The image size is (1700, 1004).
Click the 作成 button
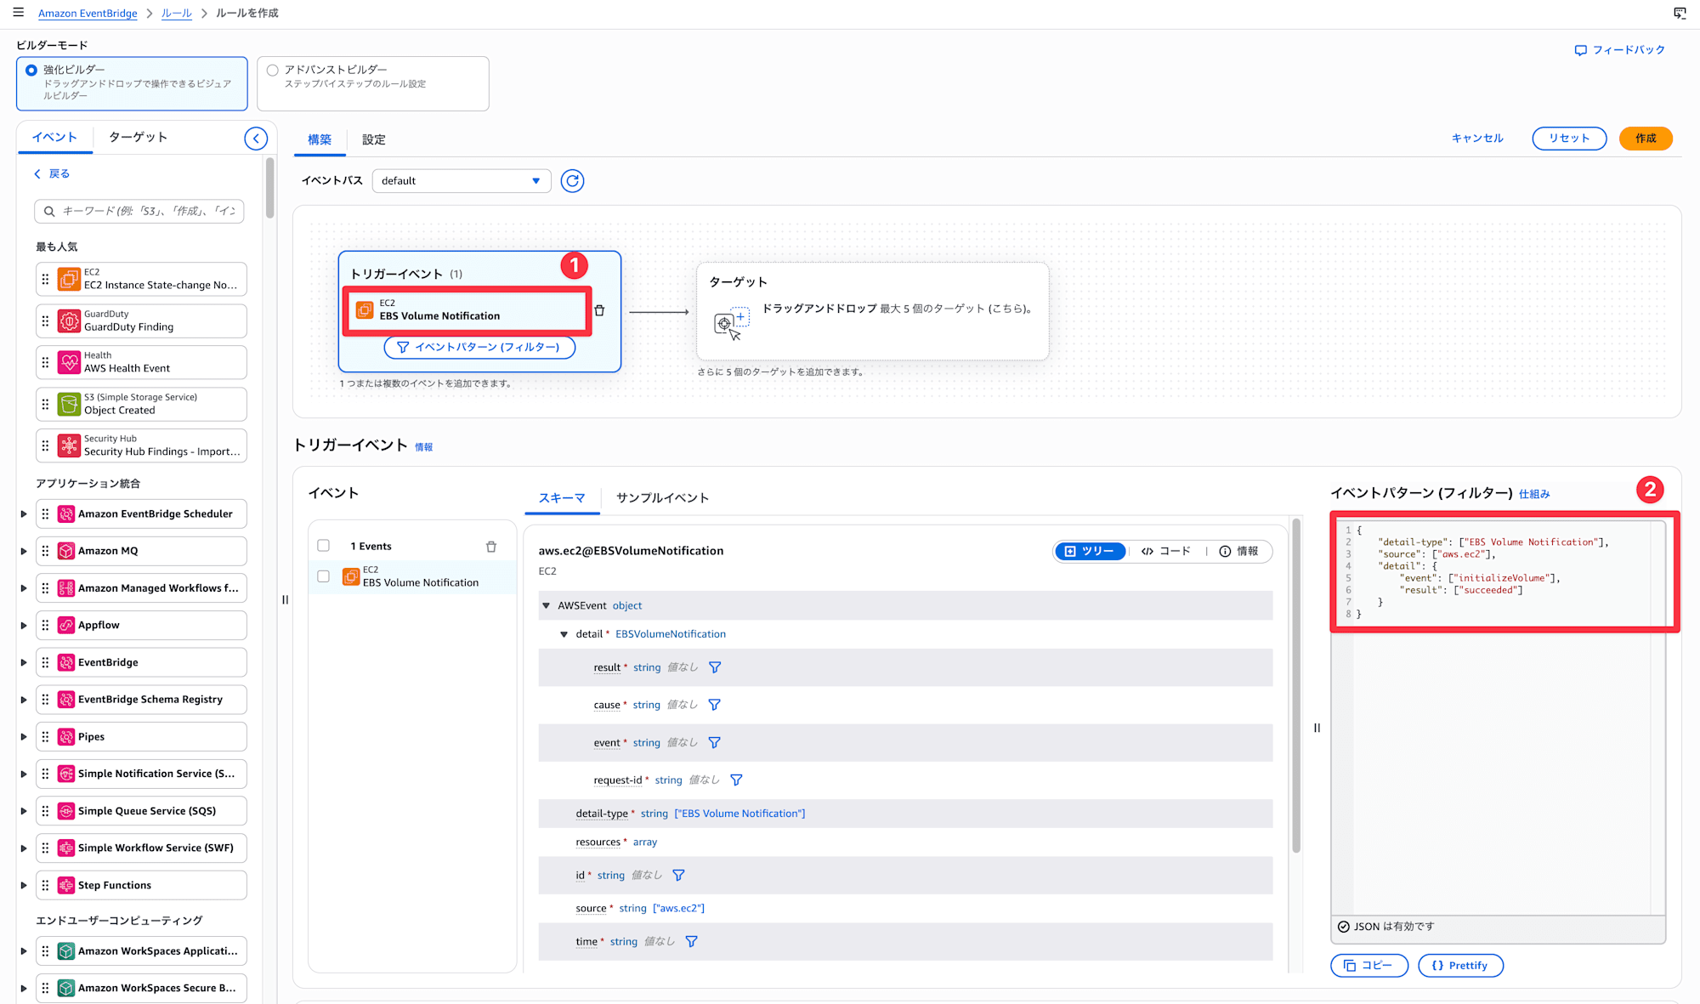(x=1646, y=139)
